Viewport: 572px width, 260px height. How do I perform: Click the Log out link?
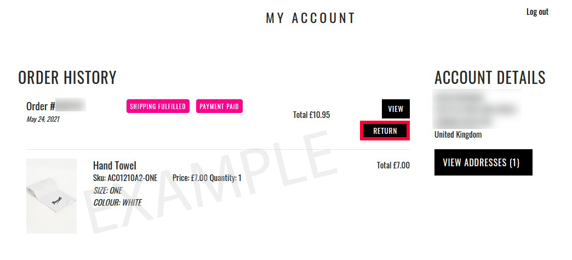(537, 12)
